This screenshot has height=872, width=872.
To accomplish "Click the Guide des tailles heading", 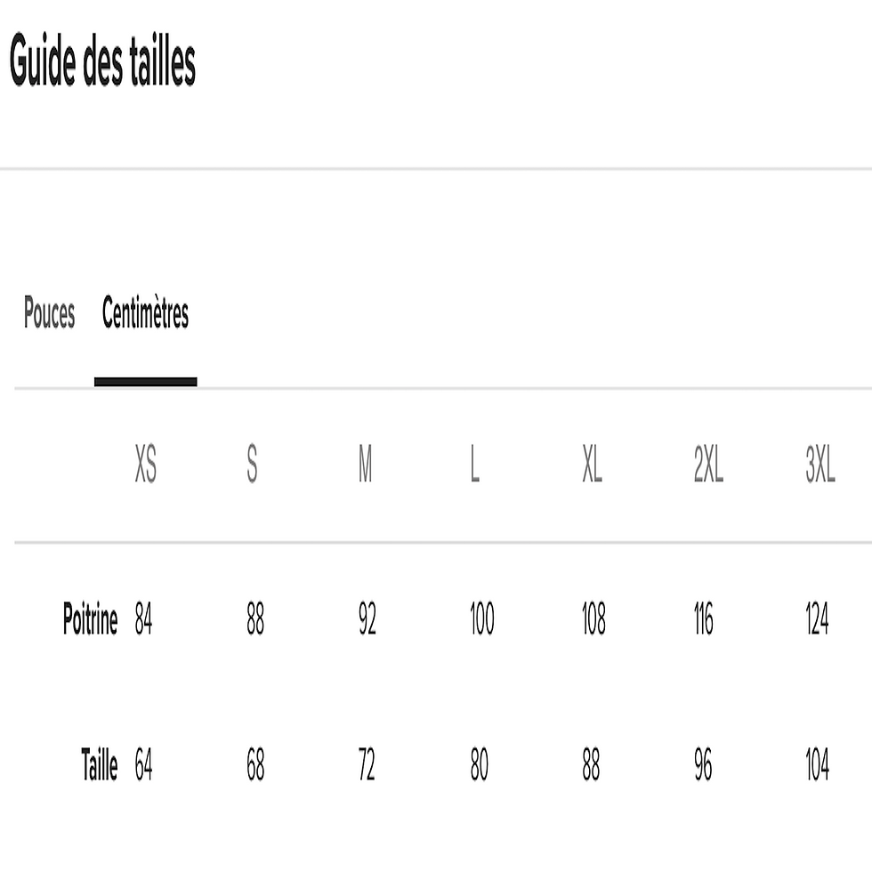I will (103, 61).
